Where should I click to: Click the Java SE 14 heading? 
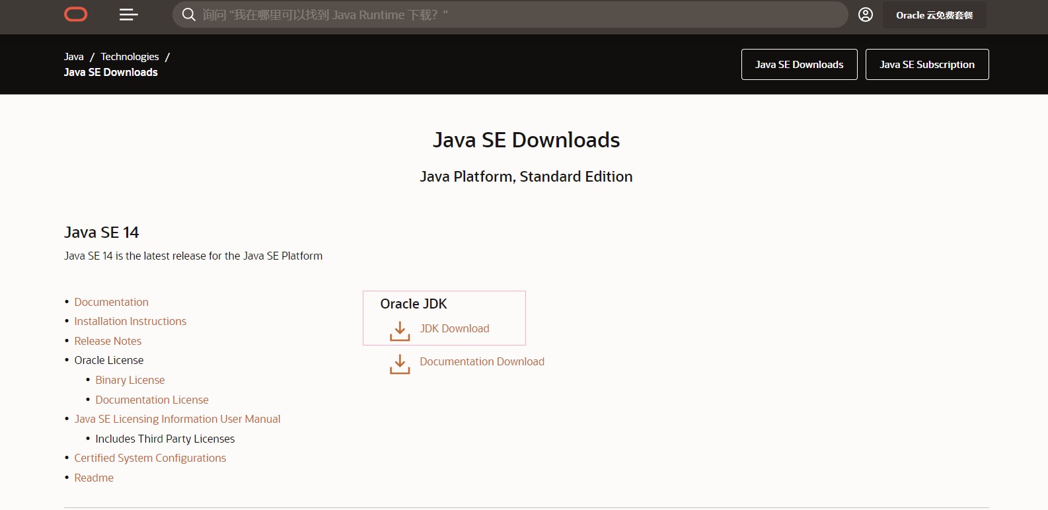pos(102,233)
